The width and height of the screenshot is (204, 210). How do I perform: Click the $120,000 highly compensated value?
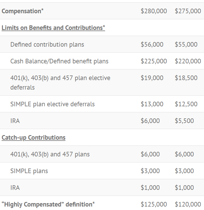pos(188,205)
